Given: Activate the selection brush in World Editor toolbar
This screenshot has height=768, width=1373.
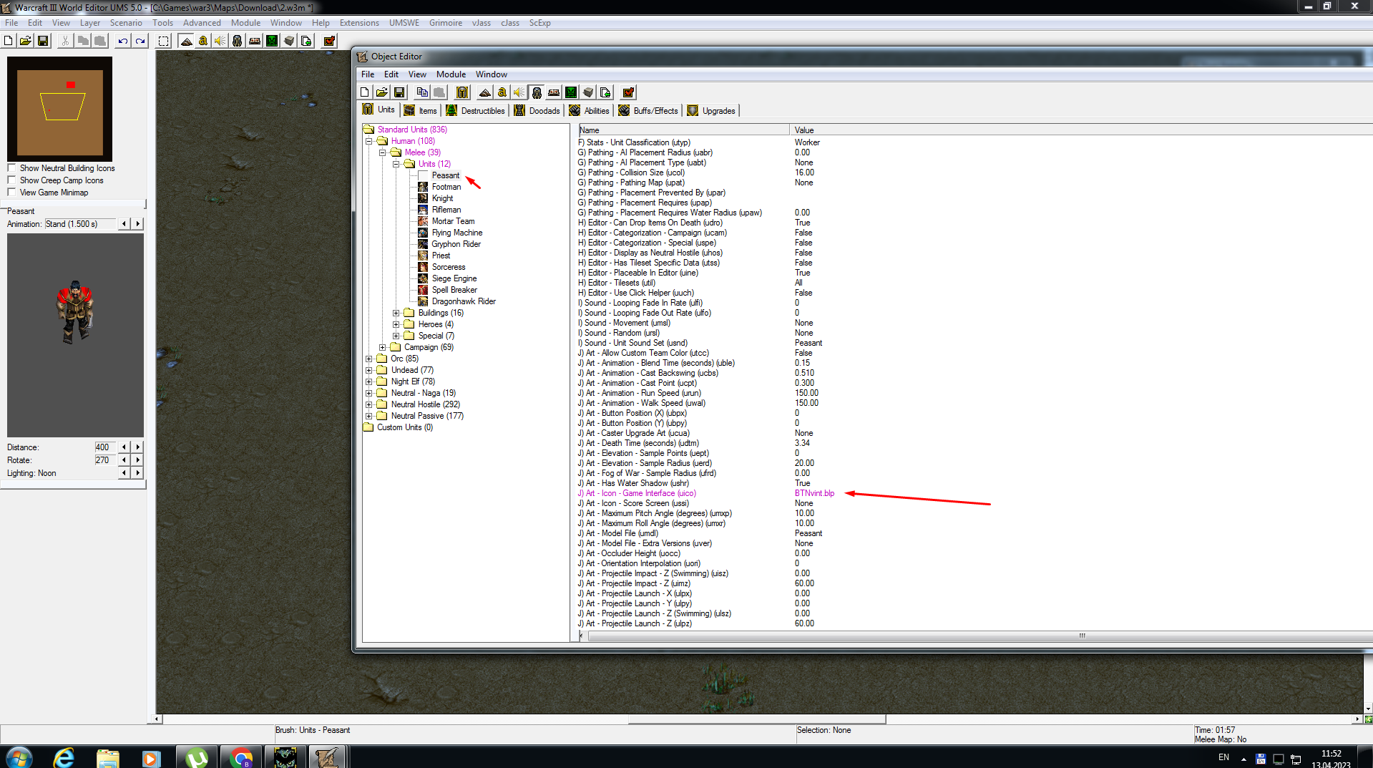Looking at the screenshot, I should click(164, 41).
